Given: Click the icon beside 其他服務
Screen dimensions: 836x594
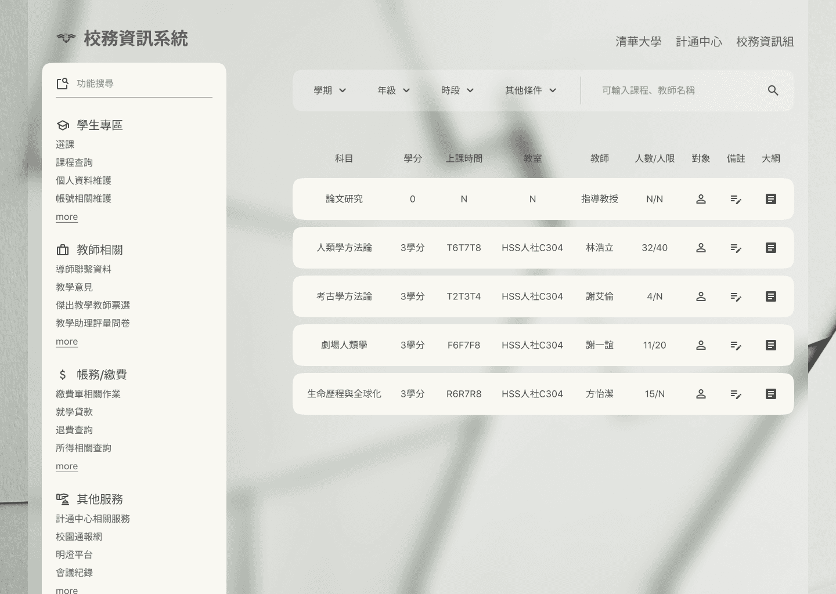Looking at the screenshot, I should tap(63, 499).
